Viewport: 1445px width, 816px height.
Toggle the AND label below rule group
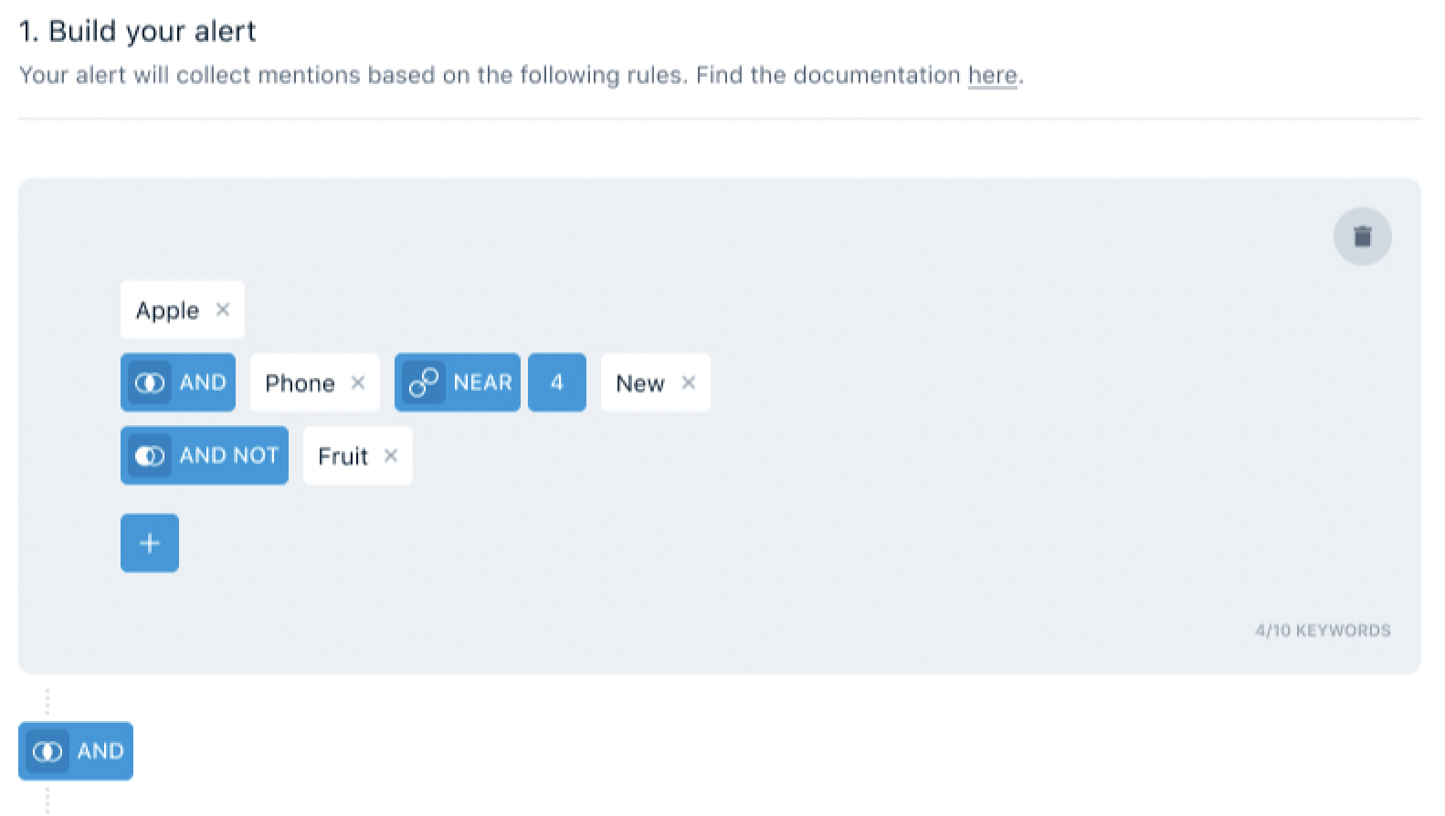(100, 751)
